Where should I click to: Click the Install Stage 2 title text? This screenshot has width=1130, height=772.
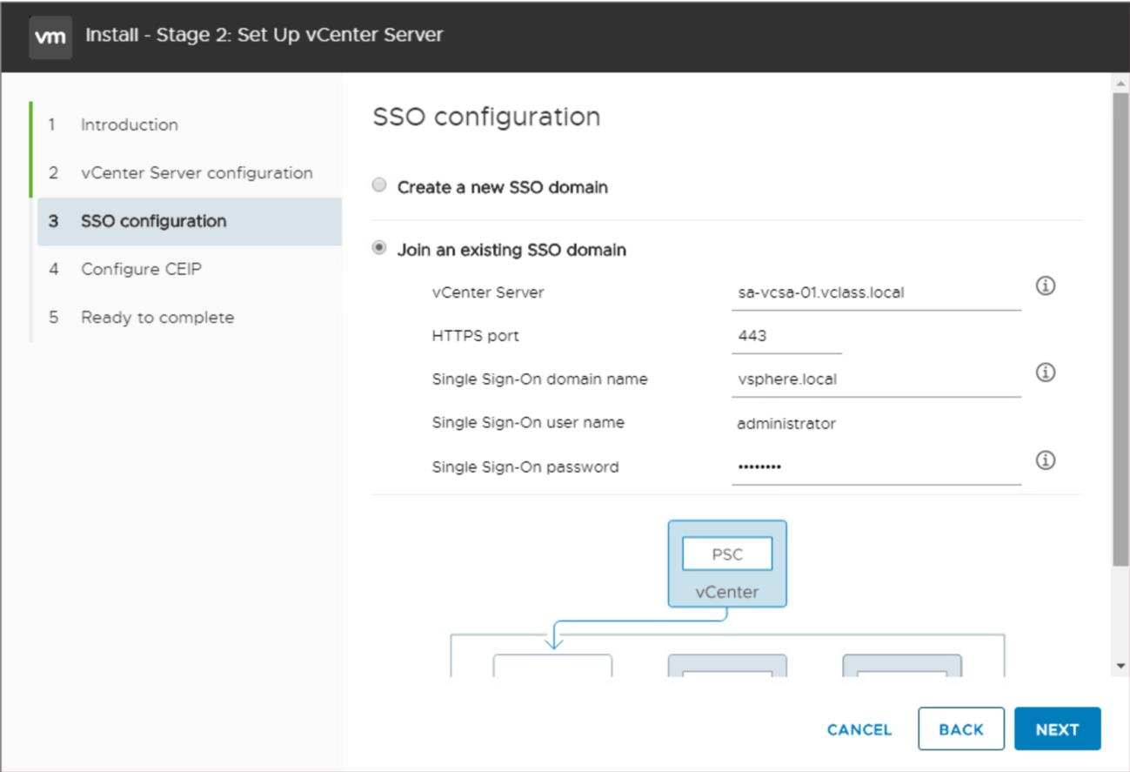[x=264, y=36]
